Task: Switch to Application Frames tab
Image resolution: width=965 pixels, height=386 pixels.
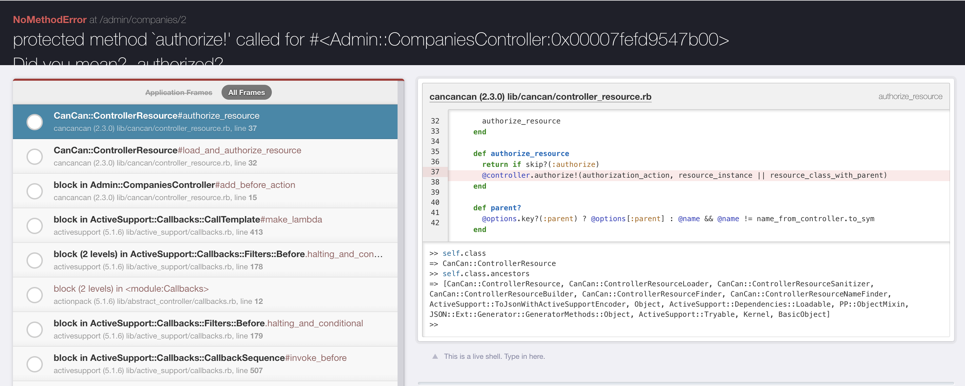Action: click(x=179, y=92)
